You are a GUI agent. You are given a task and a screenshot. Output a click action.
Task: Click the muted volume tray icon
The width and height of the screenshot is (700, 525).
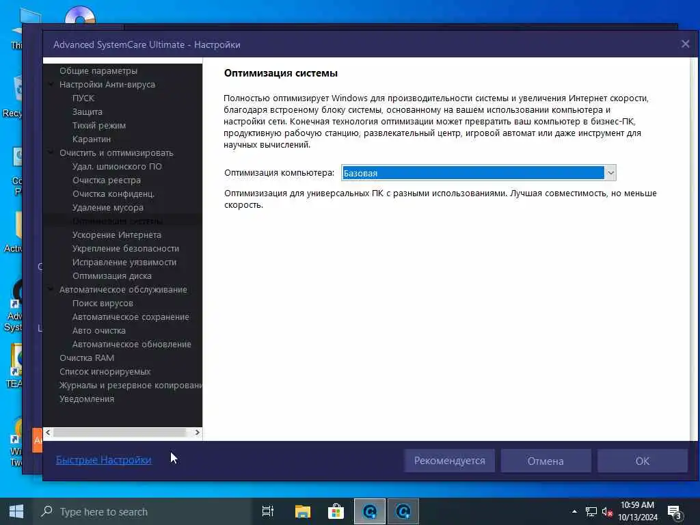pos(607,511)
